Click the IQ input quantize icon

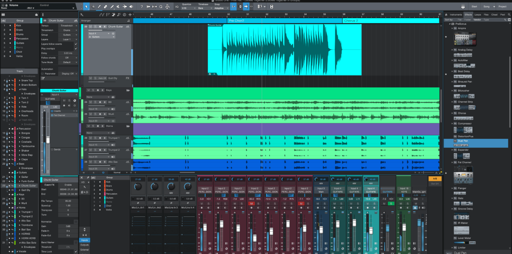click(177, 7)
